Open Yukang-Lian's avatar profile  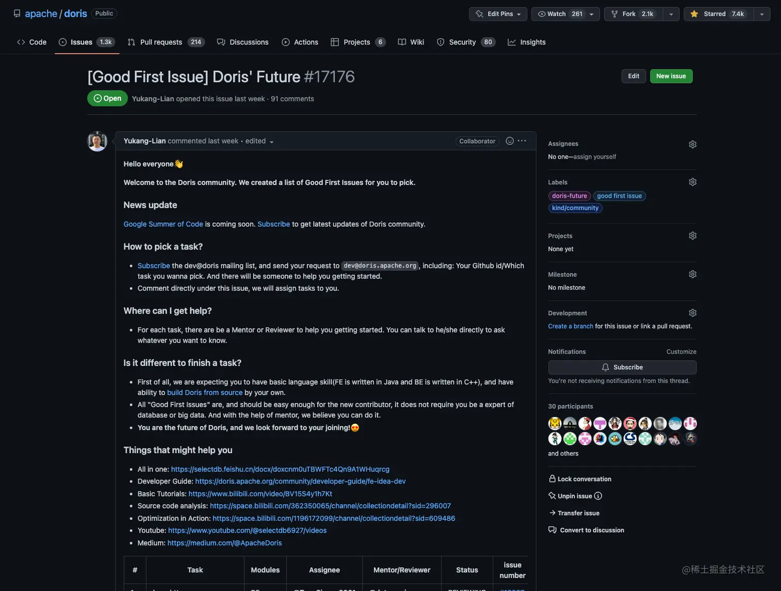click(x=97, y=141)
